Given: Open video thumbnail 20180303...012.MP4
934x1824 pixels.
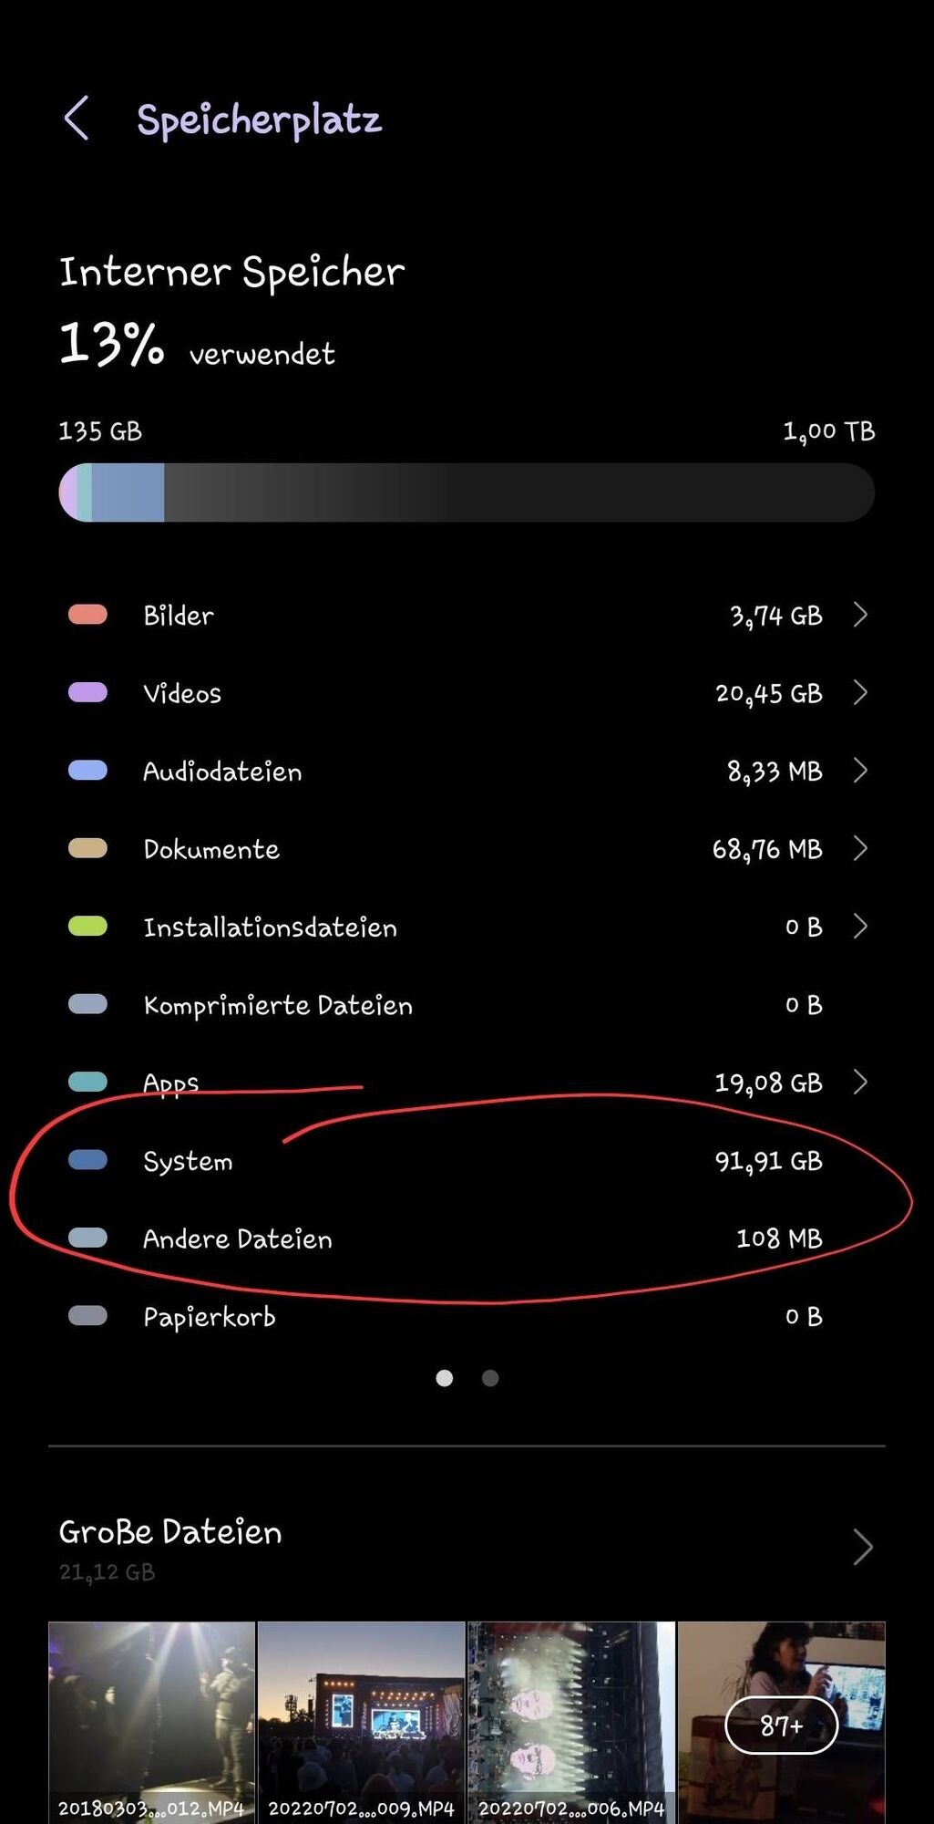Looking at the screenshot, I should (151, 1722).
